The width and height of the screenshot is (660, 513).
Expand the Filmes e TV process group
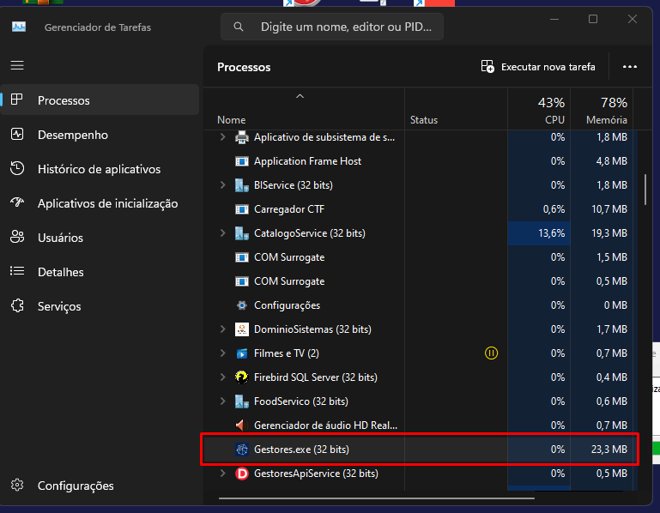[223, 353]
